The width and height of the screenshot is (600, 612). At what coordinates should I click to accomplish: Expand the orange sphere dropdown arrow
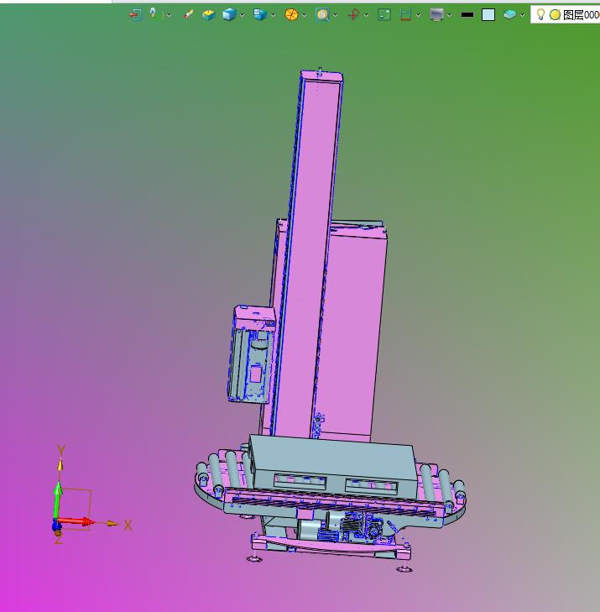(304, 15)
